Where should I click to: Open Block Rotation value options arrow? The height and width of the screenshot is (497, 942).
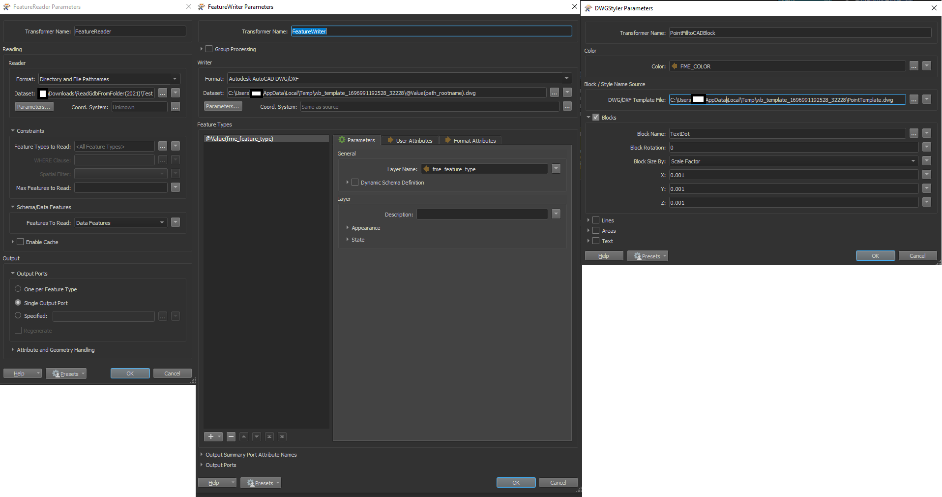point(927,147)
